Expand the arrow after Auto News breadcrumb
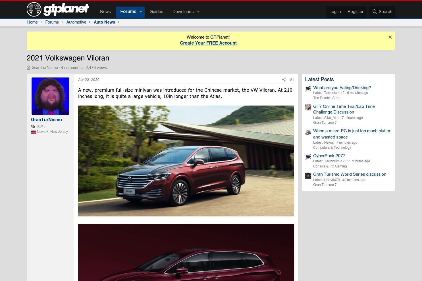Image resolution: width=422 pixels, height=281 pixels. click(x=119, y=22)
